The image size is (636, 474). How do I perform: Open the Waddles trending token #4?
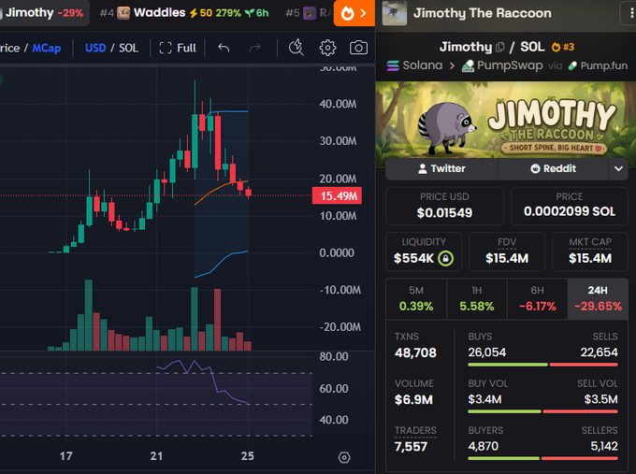[184, 13]
